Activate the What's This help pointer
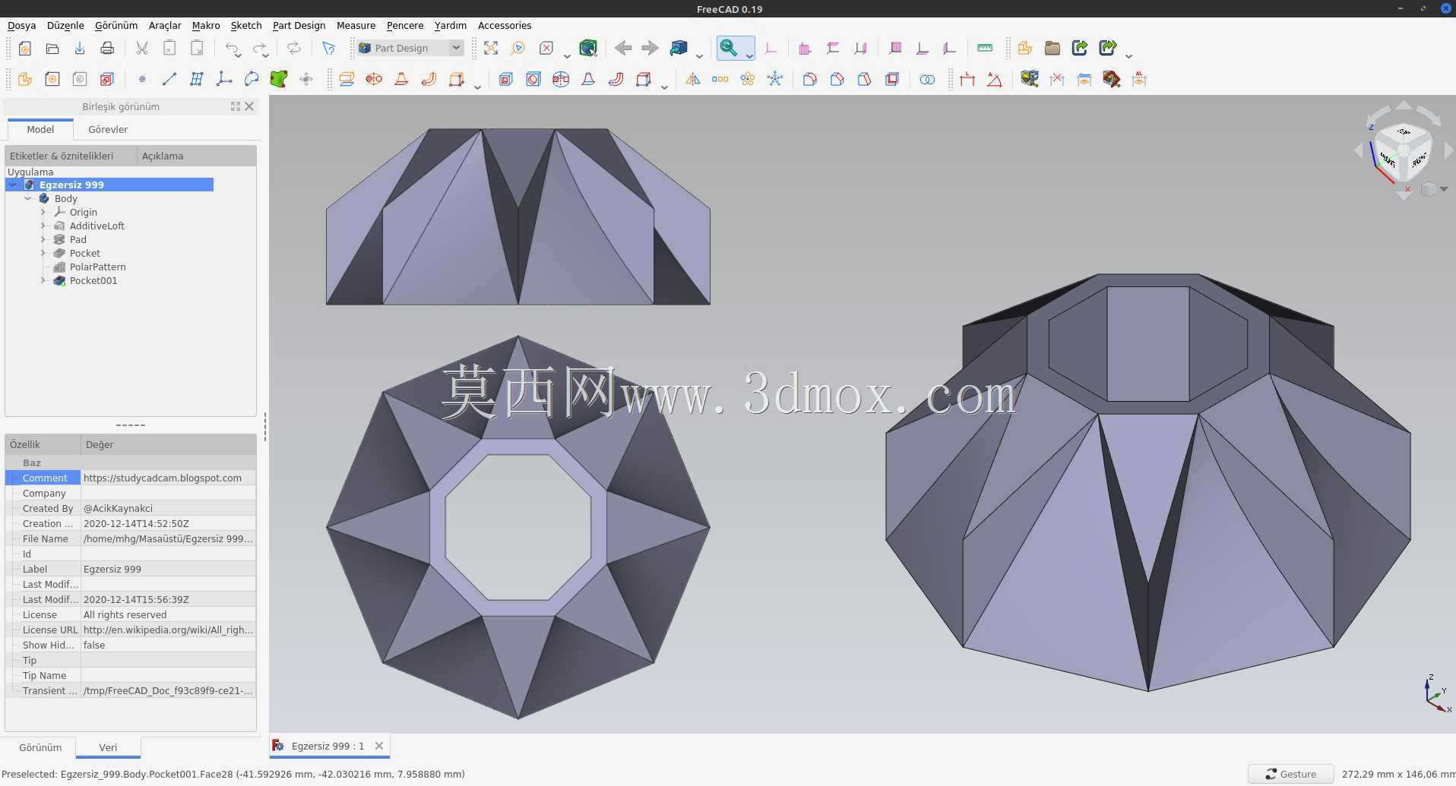 coord(328,49)
